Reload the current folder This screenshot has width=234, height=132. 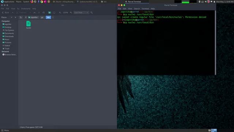click(44, 13)
